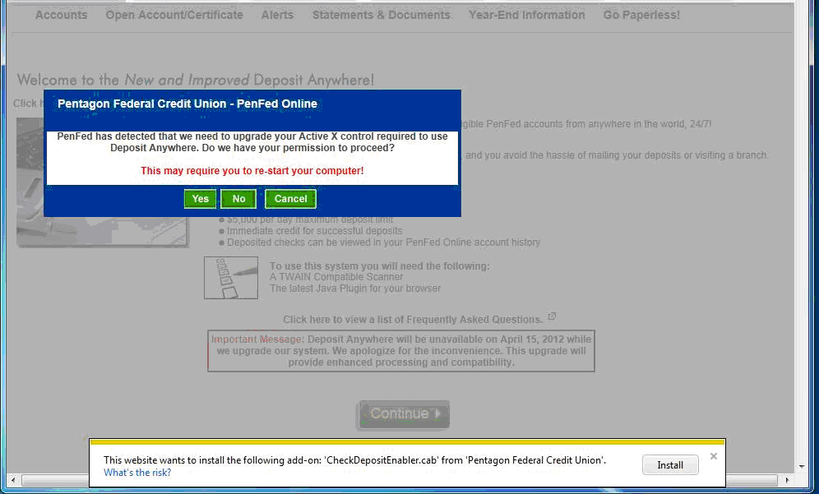Open the Open Account/Certificate menu
The width and height of the screenshot is (819, 494).
tap(174, 15)
